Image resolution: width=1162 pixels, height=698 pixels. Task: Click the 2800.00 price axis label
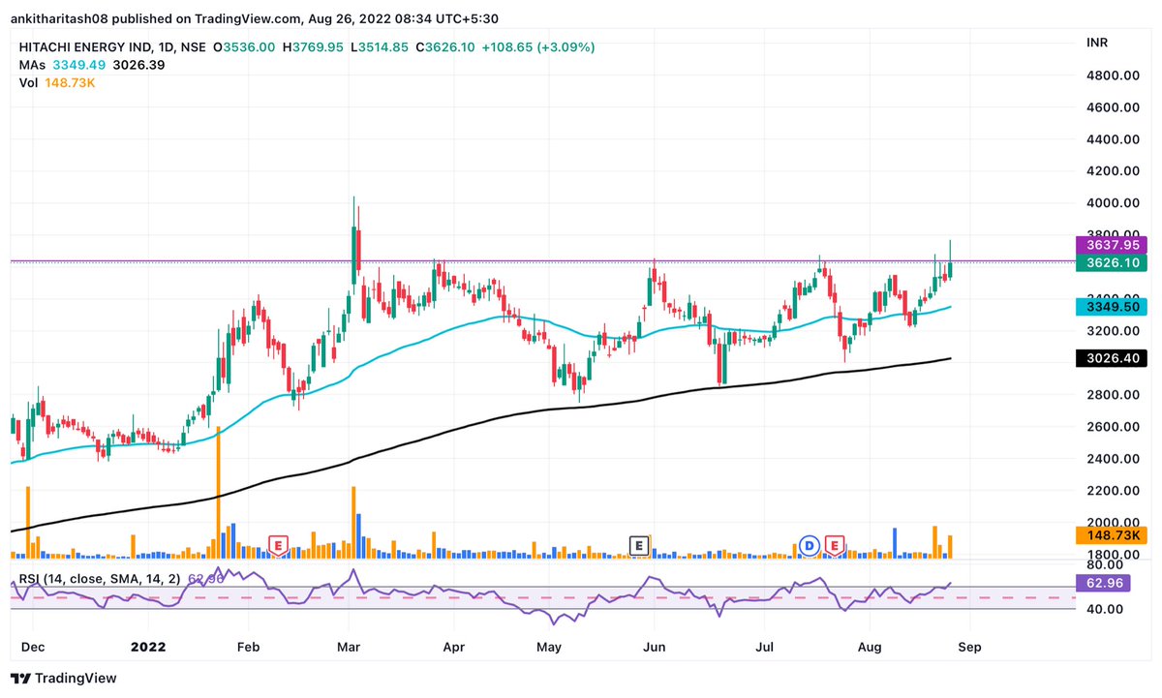(x=1115, y=395)
